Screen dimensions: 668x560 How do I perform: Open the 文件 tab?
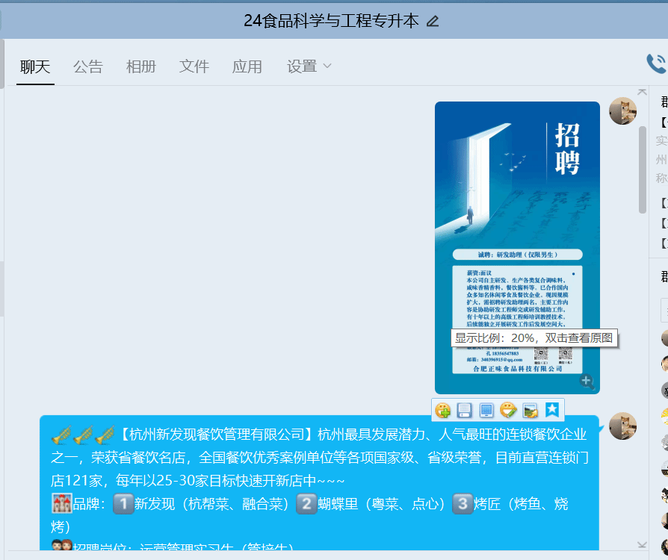click(194, 66)
